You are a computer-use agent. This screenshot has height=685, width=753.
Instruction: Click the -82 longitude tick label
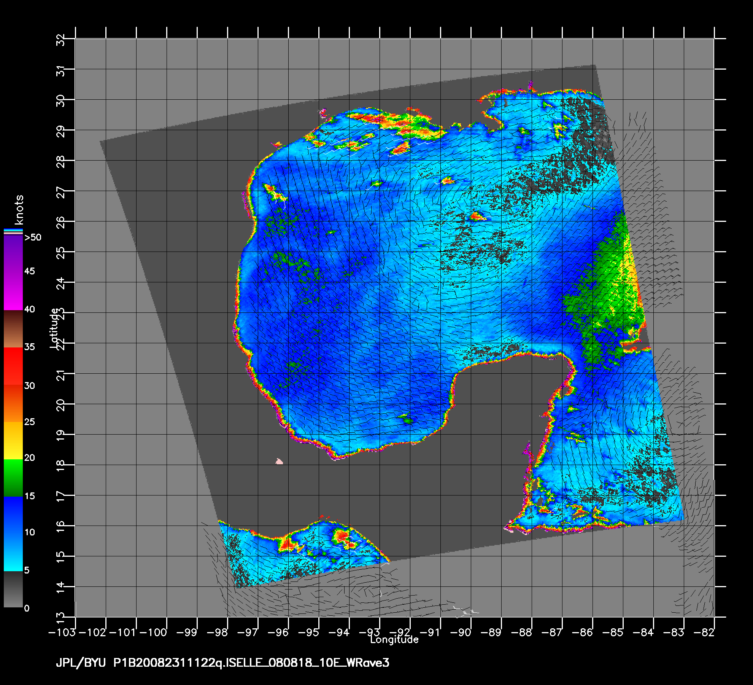(704, 632)
